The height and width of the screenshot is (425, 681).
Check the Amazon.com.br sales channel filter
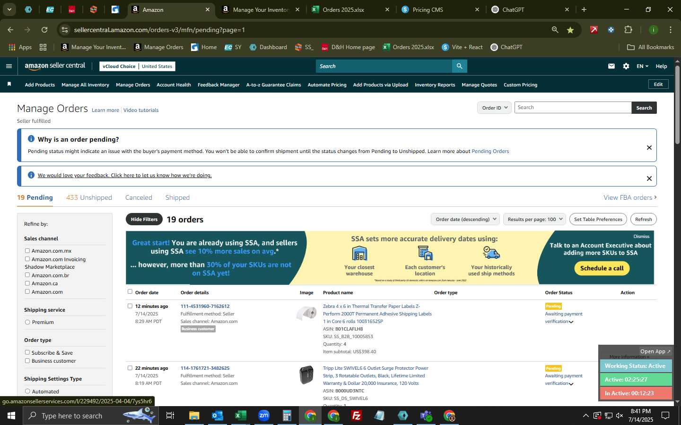click(x=27, y=275)
